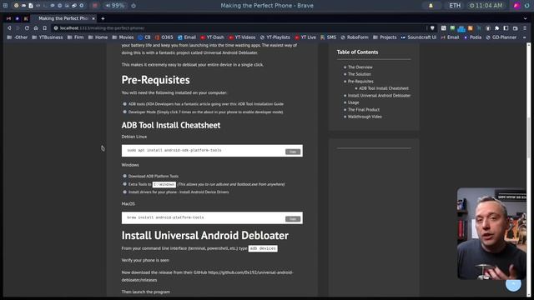This screenshot has height=300, width=534.
Task: Click the red recording icon in the top panel
Action: (95, 6)
